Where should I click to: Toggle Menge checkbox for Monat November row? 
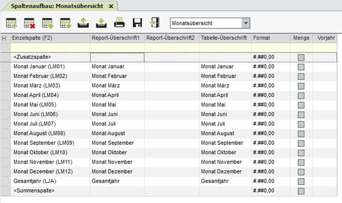coord(301,163)
